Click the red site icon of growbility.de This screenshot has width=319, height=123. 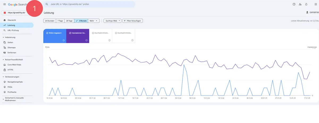(5, 12)
